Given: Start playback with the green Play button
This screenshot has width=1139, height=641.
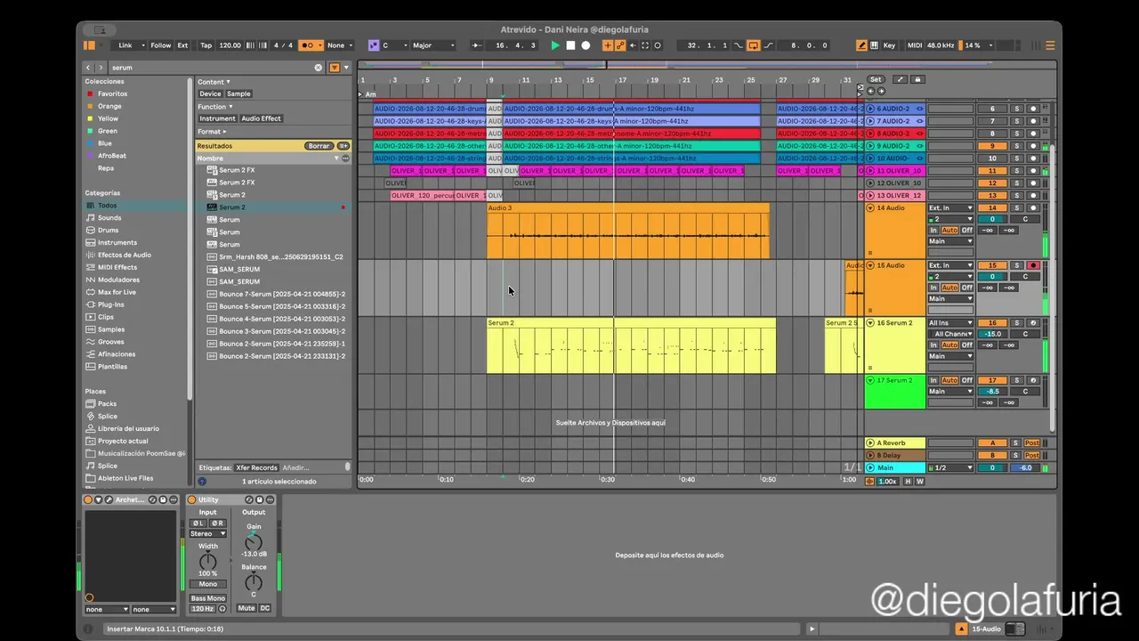Looking at the screenshot, I should (555, 45).
